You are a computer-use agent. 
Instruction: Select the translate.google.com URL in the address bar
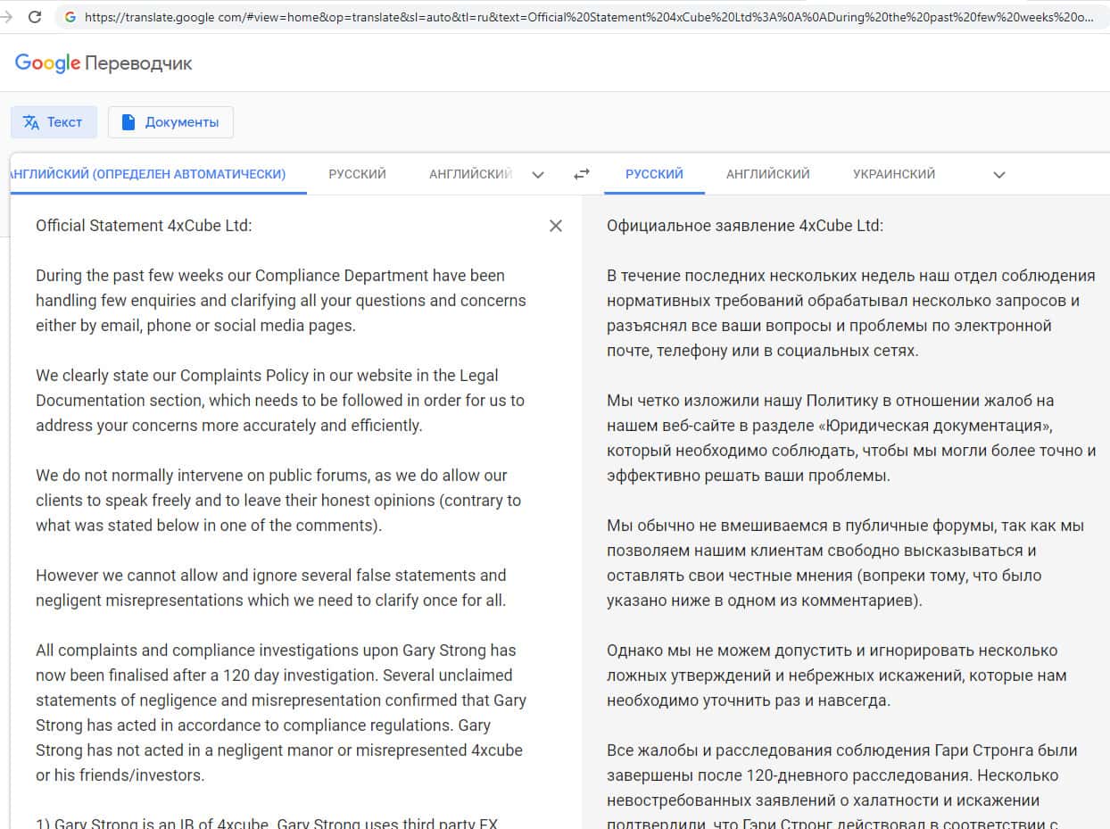pyautogui.click(x=589, y=17)
